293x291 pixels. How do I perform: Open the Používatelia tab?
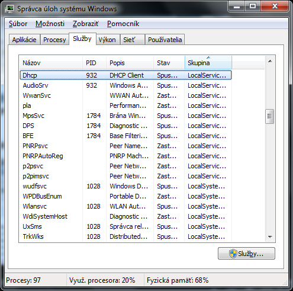click(165, 40)
